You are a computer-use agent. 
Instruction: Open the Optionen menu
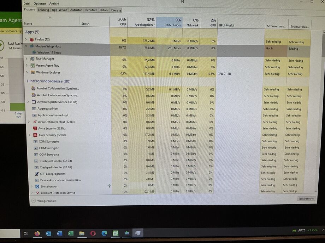(40, 4)
